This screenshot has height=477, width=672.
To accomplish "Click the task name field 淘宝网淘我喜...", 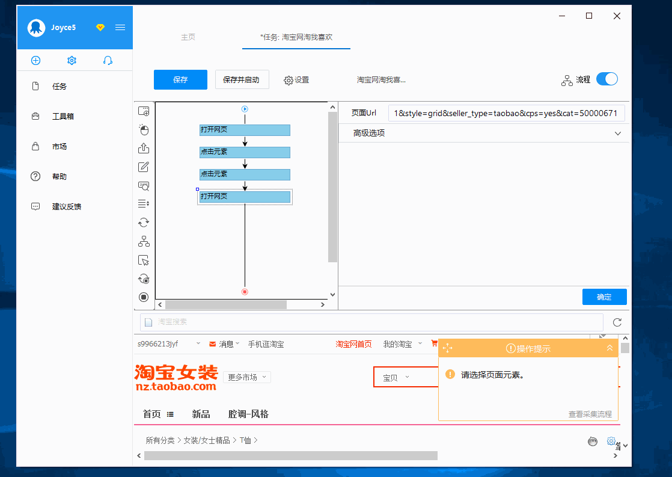I will (x=381, y=80).
